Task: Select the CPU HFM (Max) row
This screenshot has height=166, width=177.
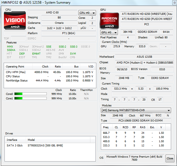Action: 50,72
